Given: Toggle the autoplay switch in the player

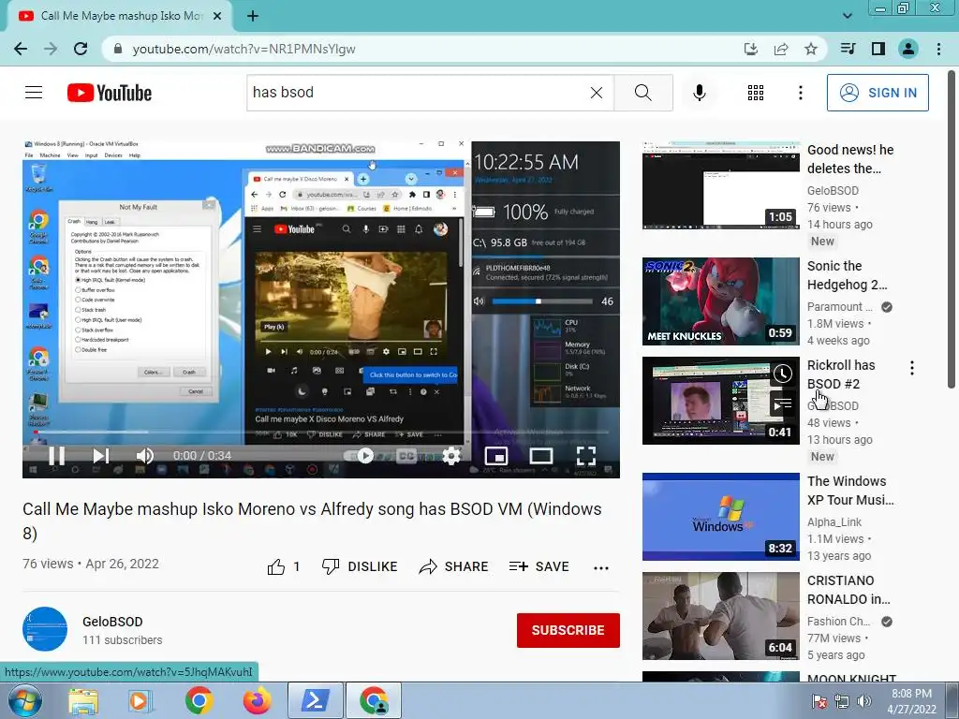Looking at the screenshot, I should pyautogui.click(x=360, y=456).
